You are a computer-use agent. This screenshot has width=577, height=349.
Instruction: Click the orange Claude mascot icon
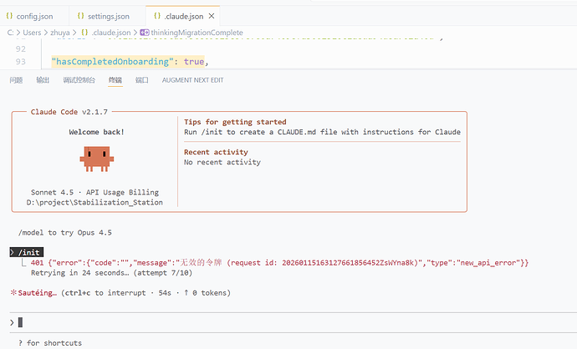coord(97,159)
